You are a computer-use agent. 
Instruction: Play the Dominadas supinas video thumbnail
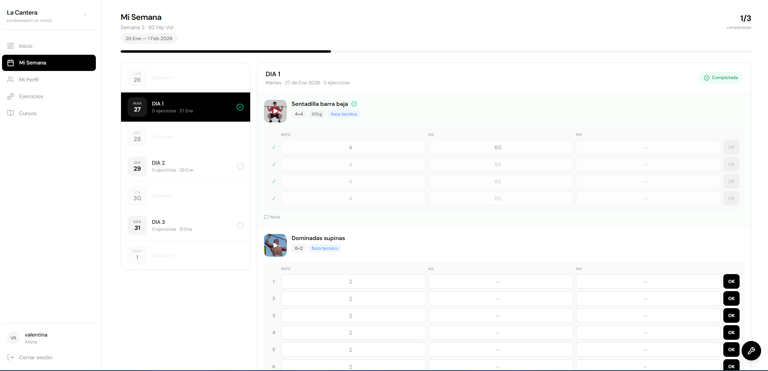[x=275, y=245]
